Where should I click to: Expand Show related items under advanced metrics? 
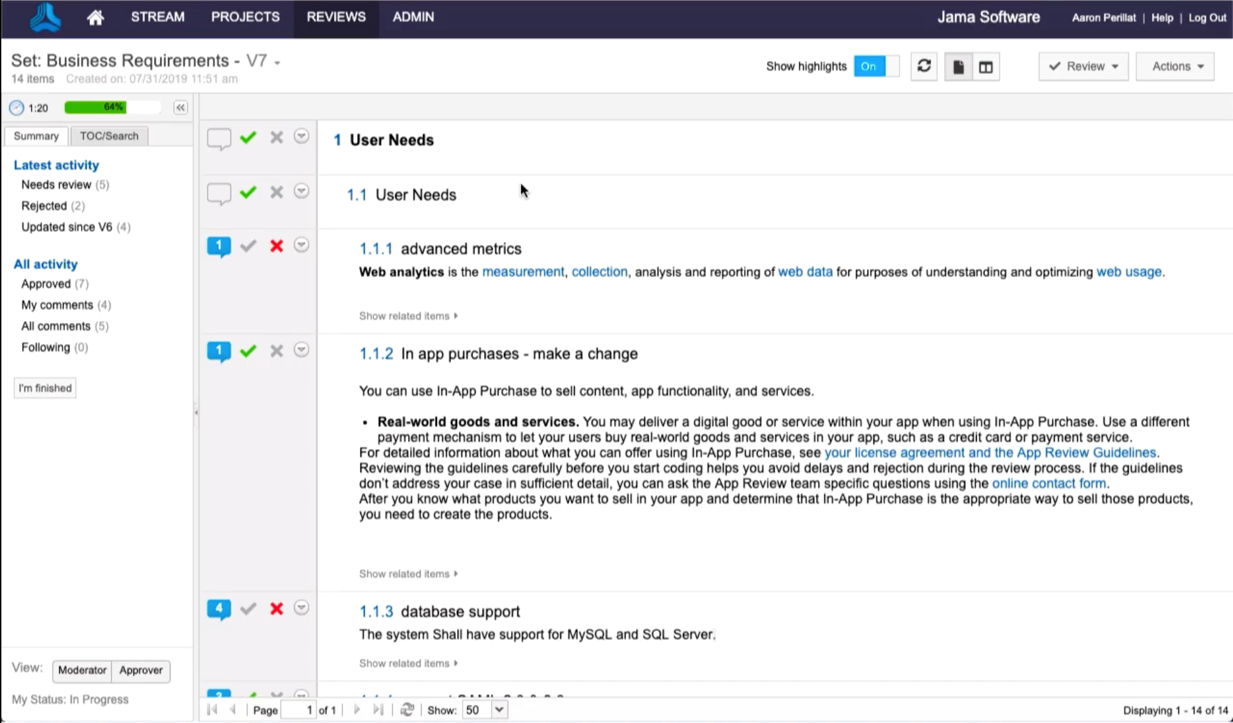point(408,316)
